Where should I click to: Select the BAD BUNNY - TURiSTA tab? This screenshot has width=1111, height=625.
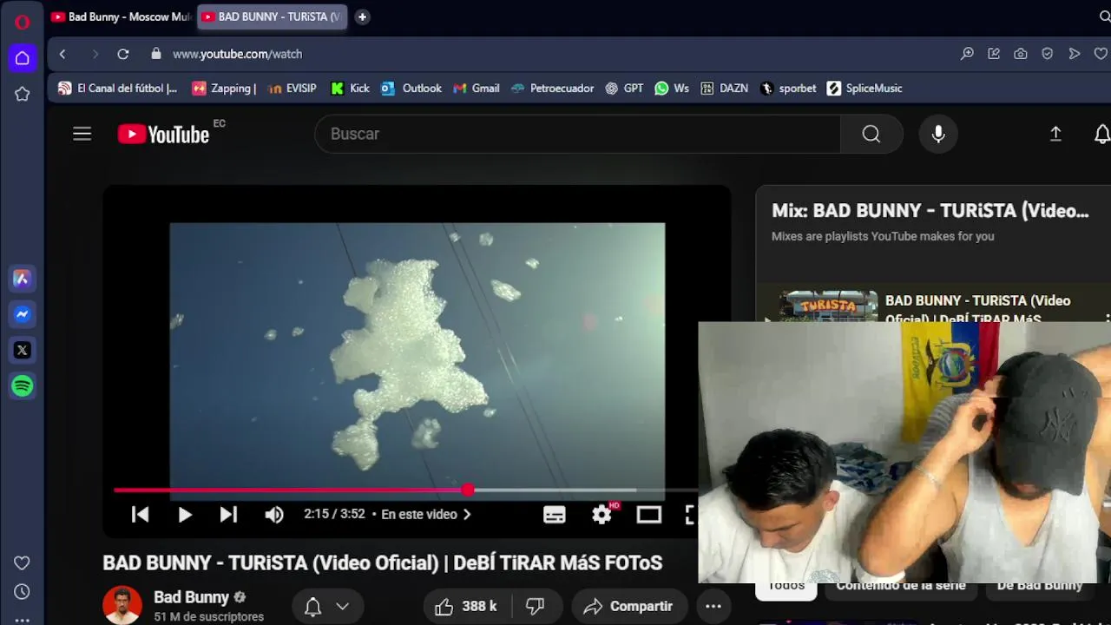[273, 16]
